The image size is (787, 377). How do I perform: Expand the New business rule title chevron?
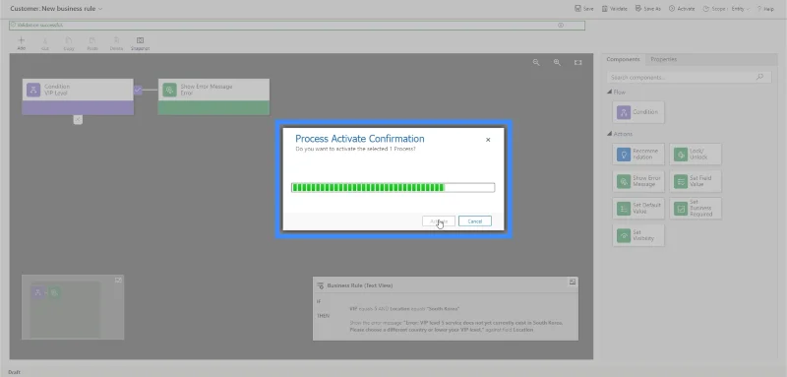[x=100, y=9]
